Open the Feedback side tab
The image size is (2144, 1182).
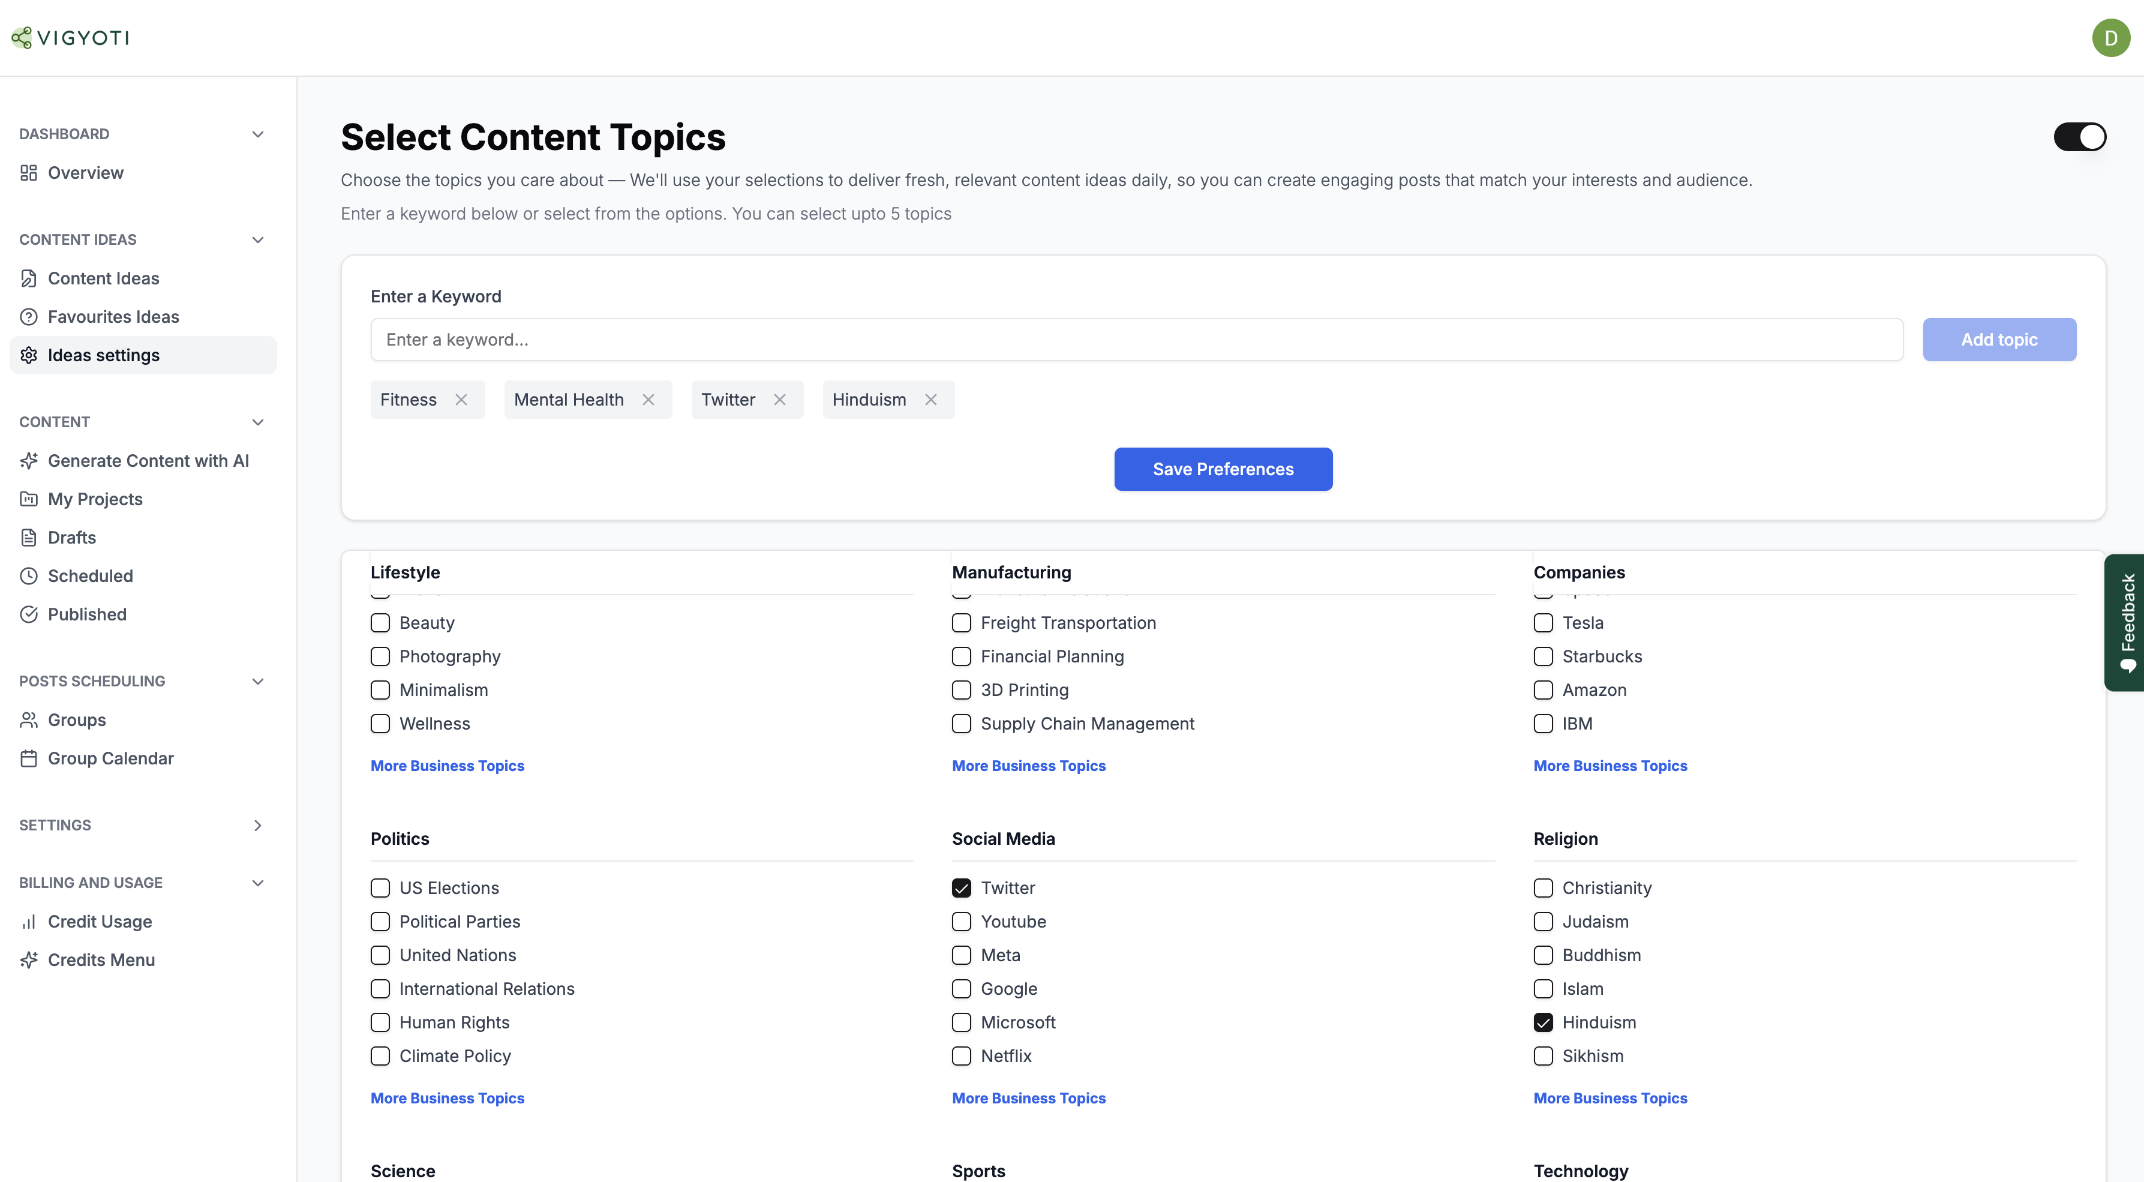[x=2124, y=622]
